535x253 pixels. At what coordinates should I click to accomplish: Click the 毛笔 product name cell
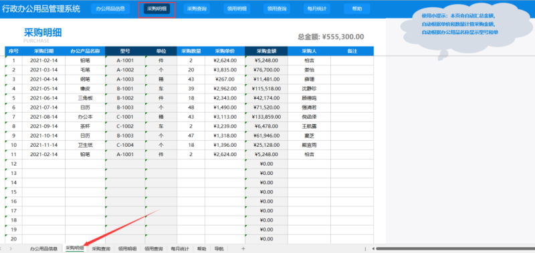click(85, 70)
